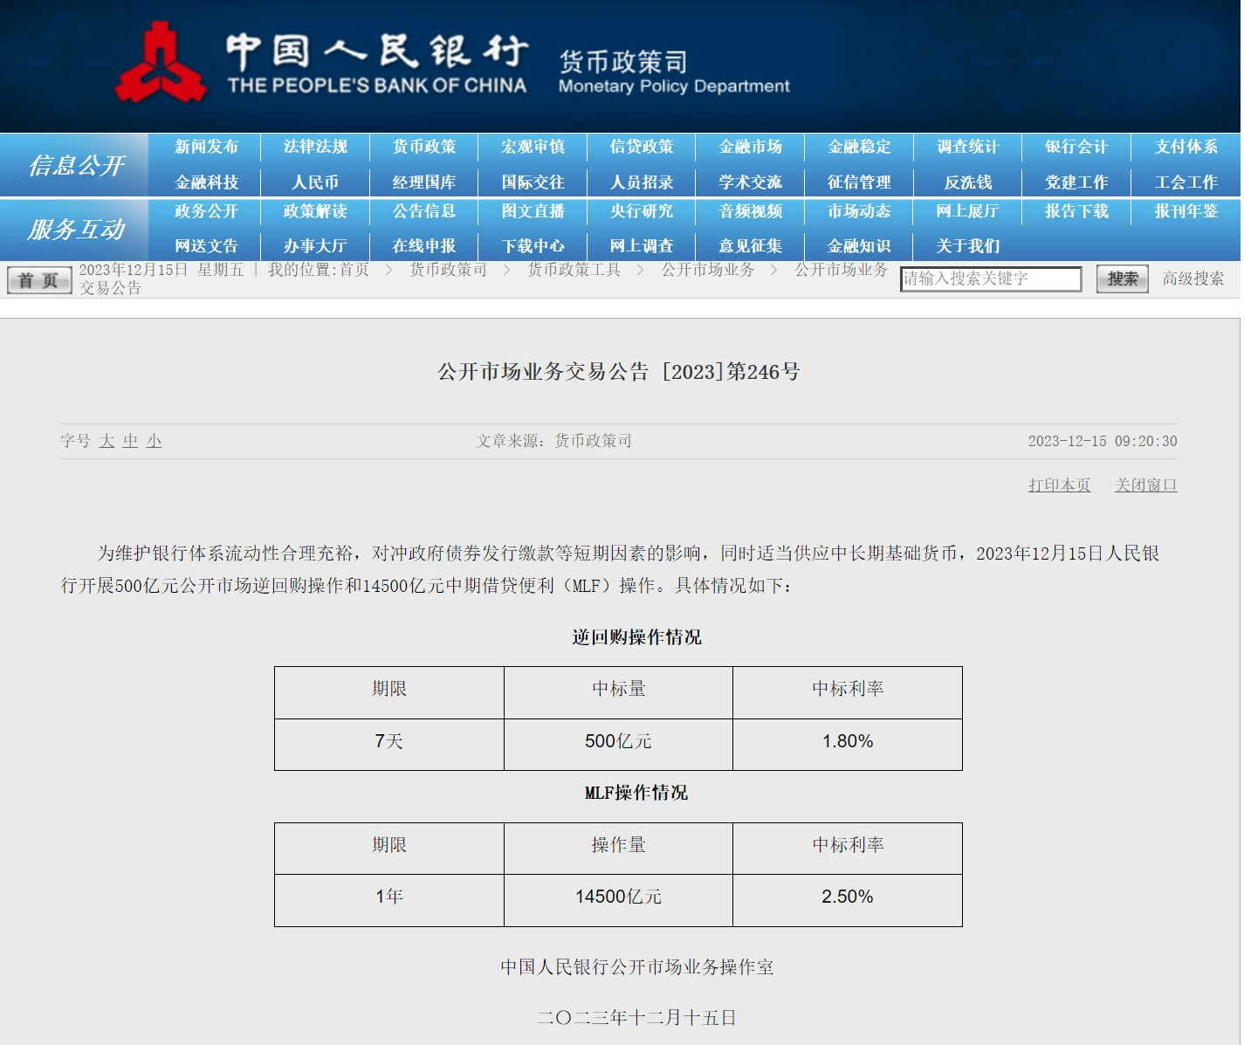This screenshot has width=1244, height=1045.
Task: Click 关闭窗口 to close the window
Action: pos(1145,485)
